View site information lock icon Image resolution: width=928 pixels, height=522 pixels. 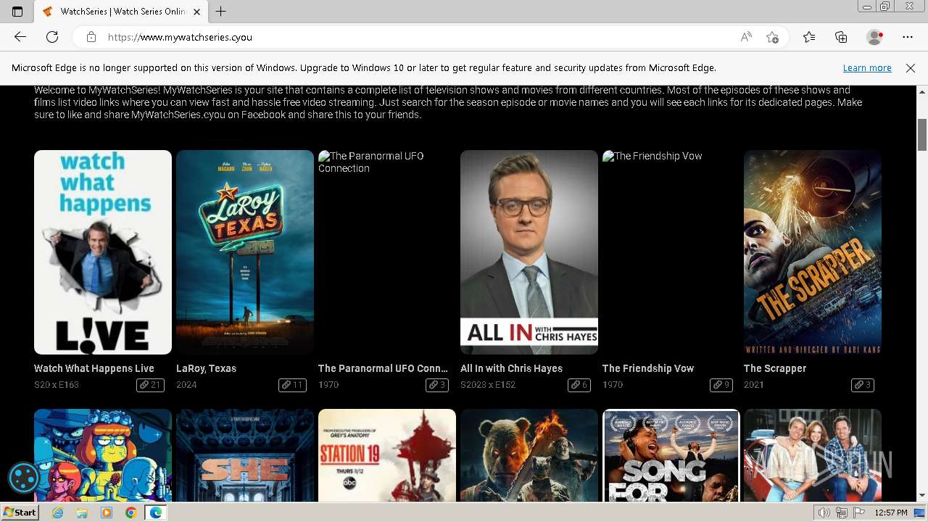point(91,37)
